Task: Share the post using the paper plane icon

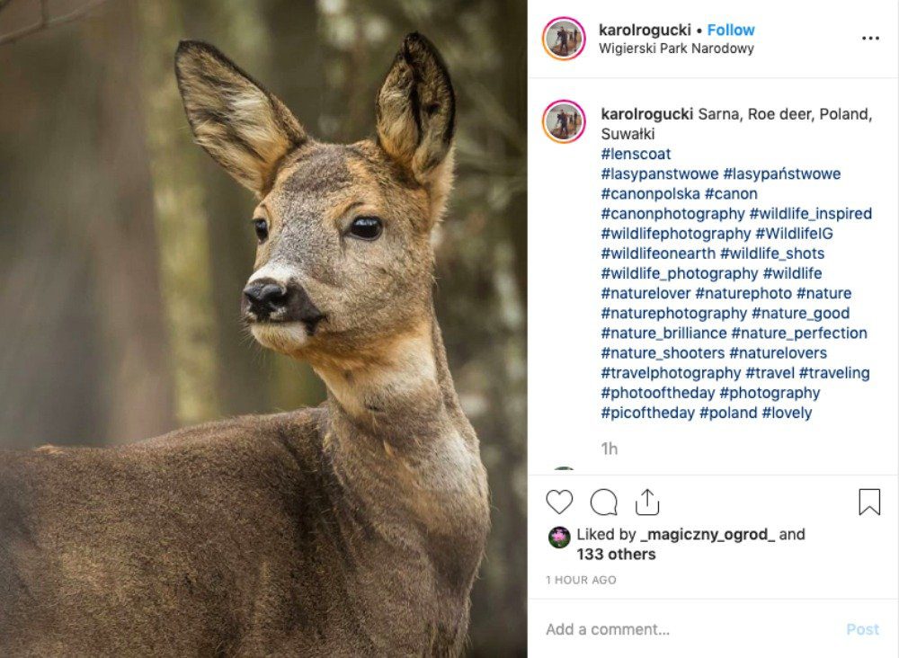Action: point(649,502)
